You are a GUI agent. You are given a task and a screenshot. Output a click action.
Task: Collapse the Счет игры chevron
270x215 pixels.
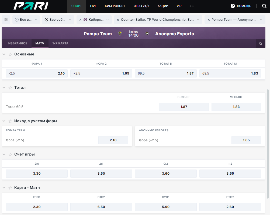(4, 154)
